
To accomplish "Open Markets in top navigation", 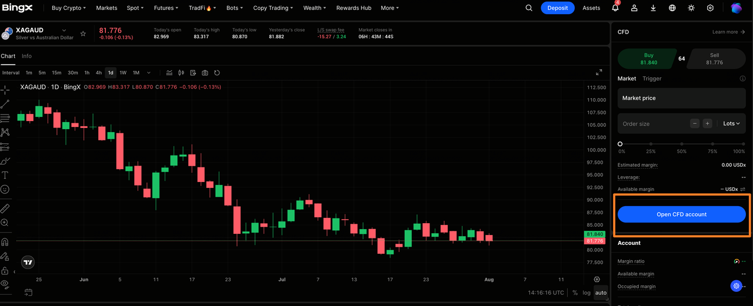I will tap(106, 8).
